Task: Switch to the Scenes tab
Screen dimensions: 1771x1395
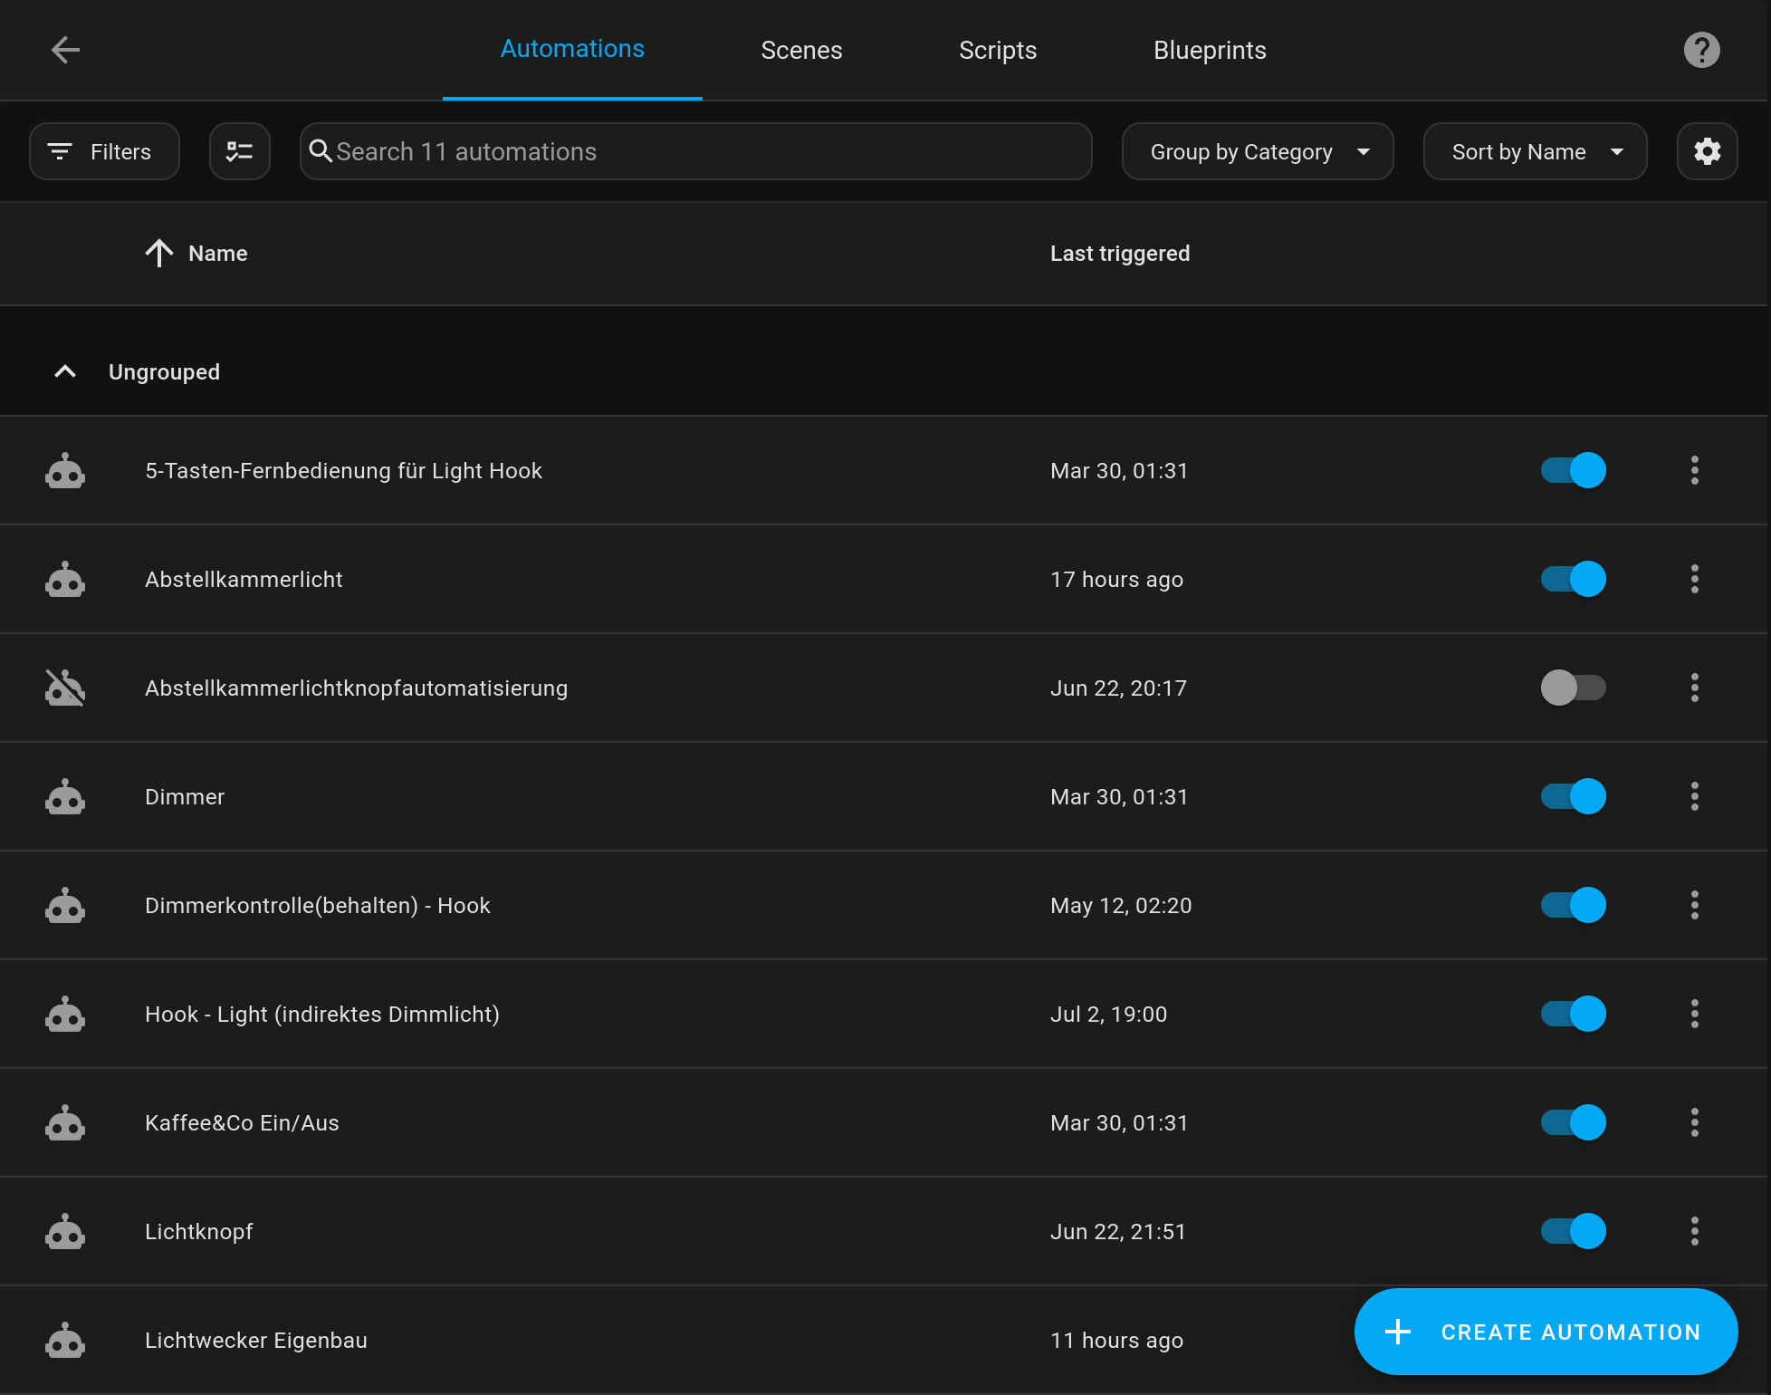Action: 801,50
